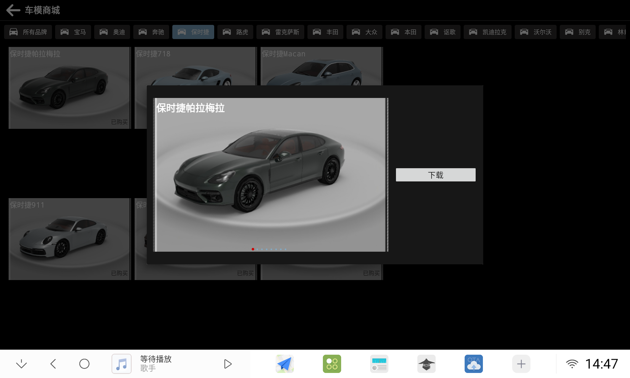Open the navigation paper-plane app

click(285, 364)
